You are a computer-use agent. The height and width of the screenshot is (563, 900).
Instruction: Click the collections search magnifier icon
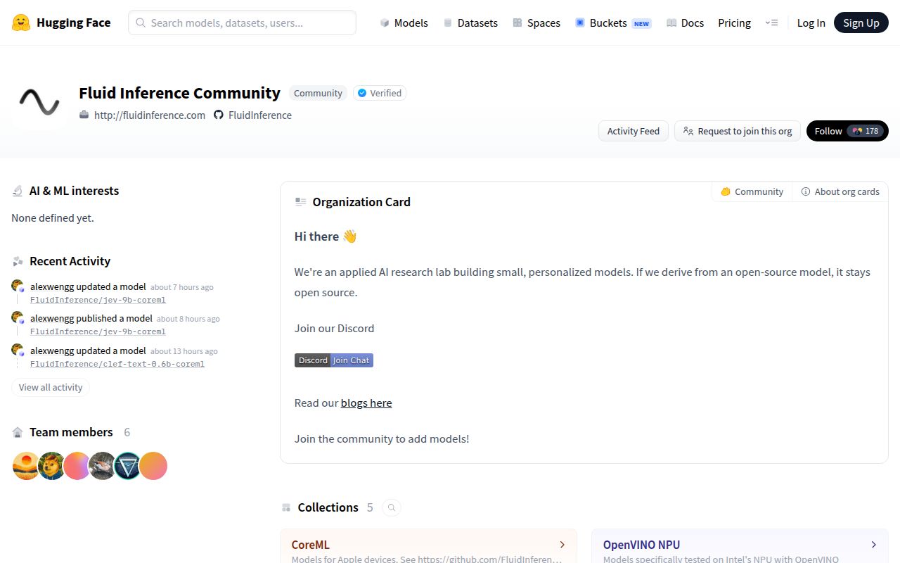pyautogui.click(x=392, y=507)
